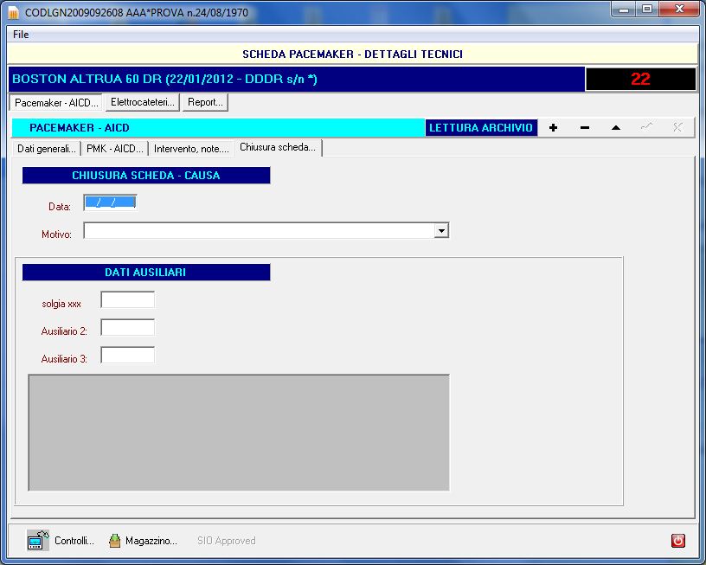706x565 pixels.
Task: Click the minus delete record icon
Action: (585, 128)
